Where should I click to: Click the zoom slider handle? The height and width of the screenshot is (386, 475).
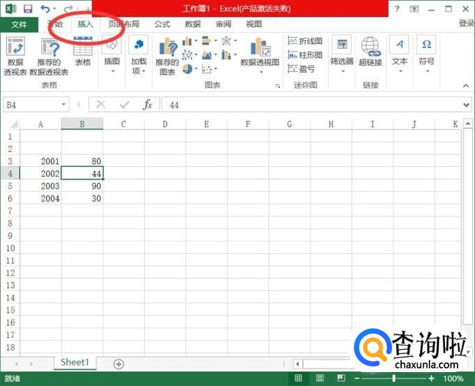click(x=394, y=378)
